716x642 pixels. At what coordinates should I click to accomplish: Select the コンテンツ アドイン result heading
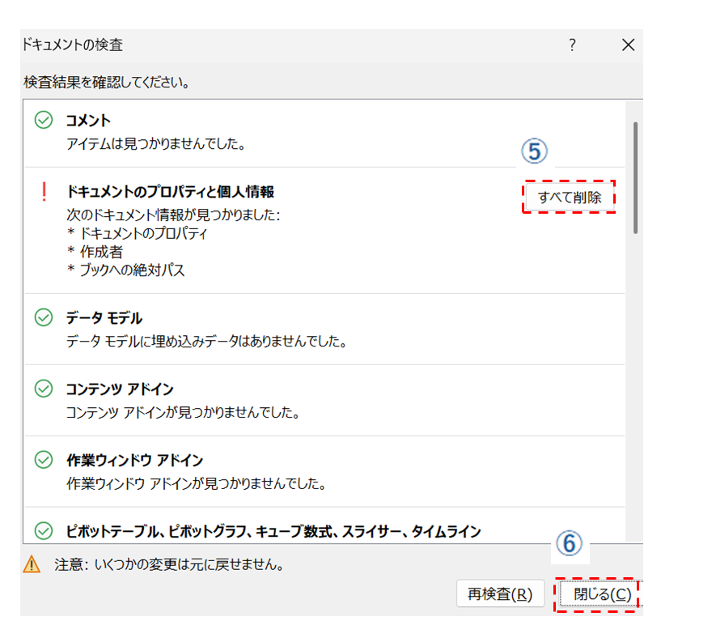coord(120,389)
